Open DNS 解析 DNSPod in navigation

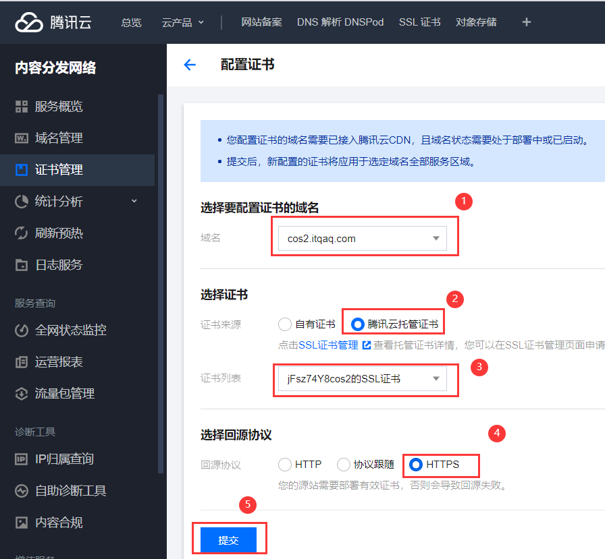pos(340,22)
